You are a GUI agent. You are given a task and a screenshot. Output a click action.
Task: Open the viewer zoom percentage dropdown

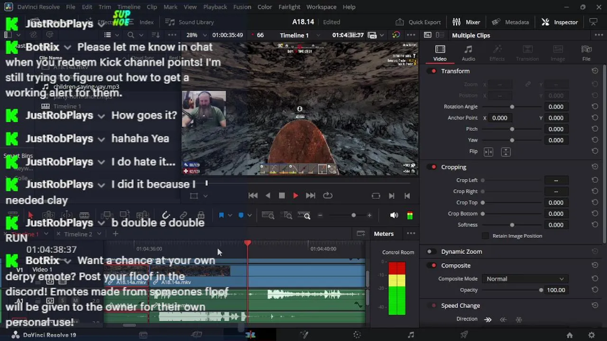click(x=196, y=35)
